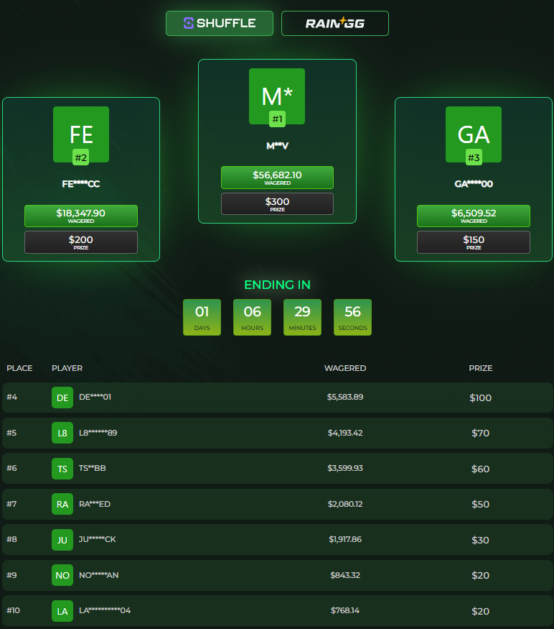This screenshot has height=629, width=554.
Task: Click player name TS**BB
Action: coord(92,468)
